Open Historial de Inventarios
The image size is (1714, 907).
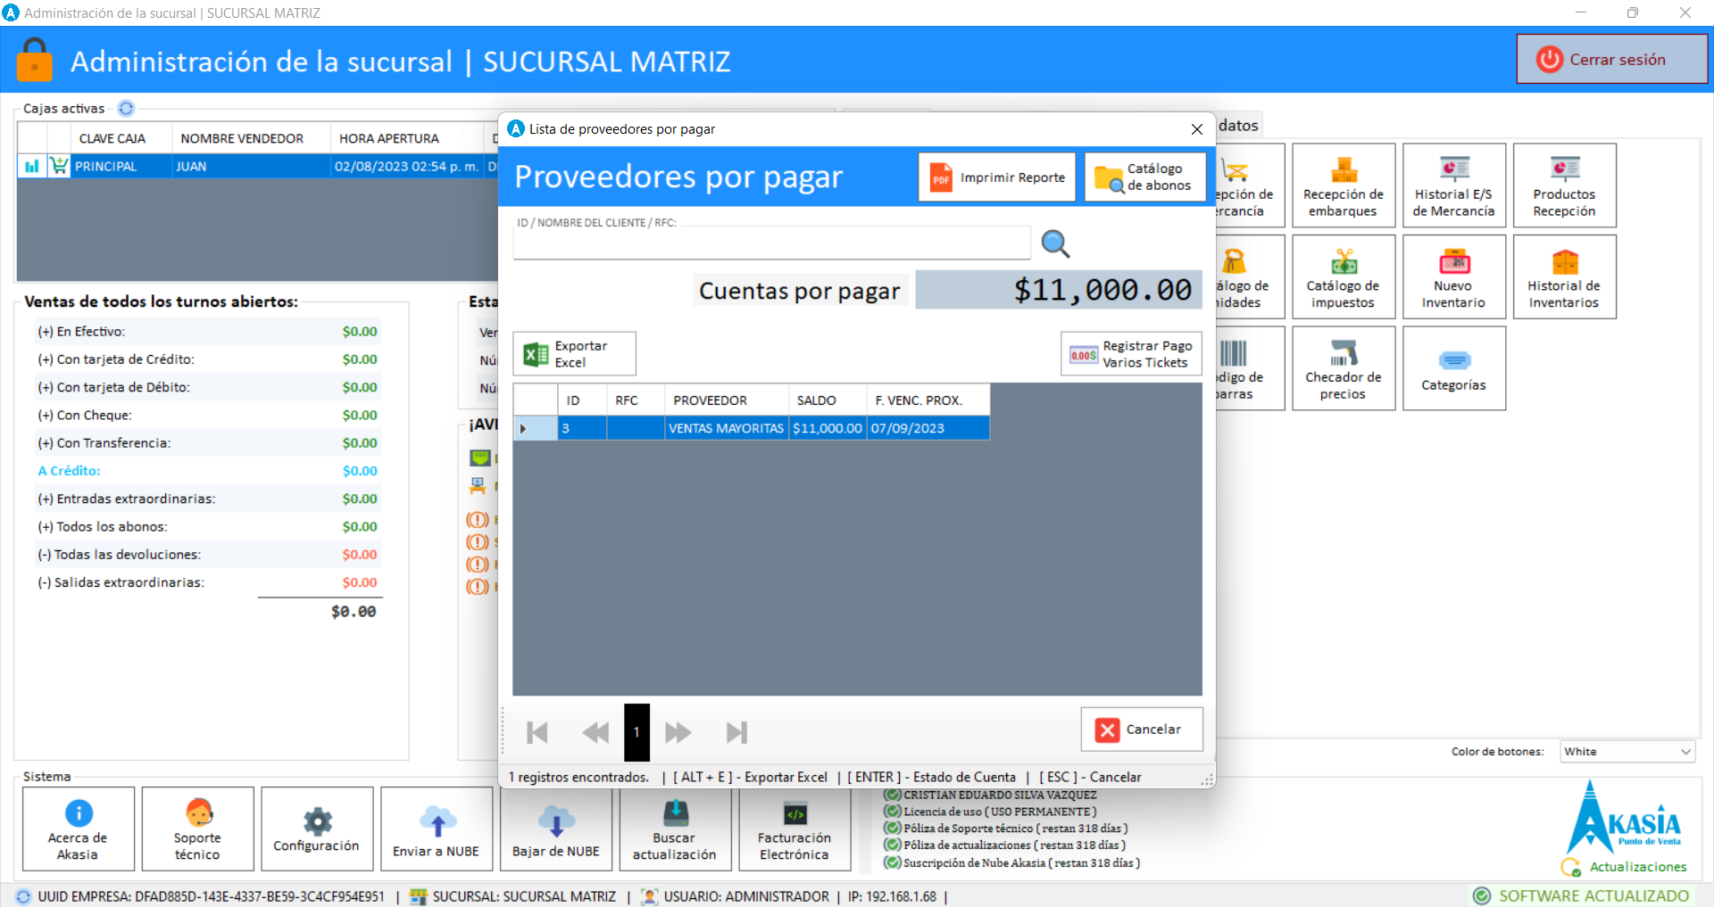(1563, 277)
